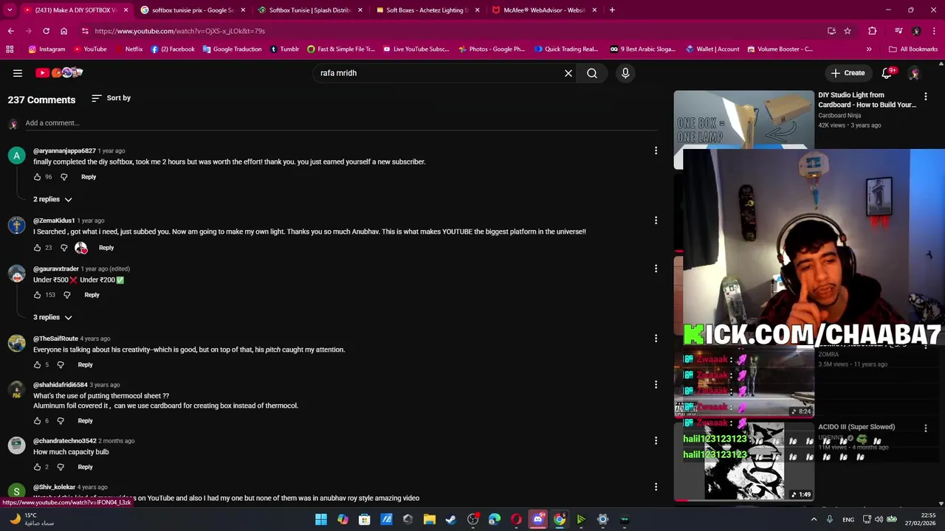The image size is (945, 531).
Task: Reply to TheSaifRoute's comment
Action: click(85, 364)
